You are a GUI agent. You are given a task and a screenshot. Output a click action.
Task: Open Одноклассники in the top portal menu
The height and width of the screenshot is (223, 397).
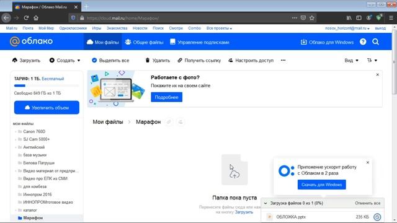[73, 28]
